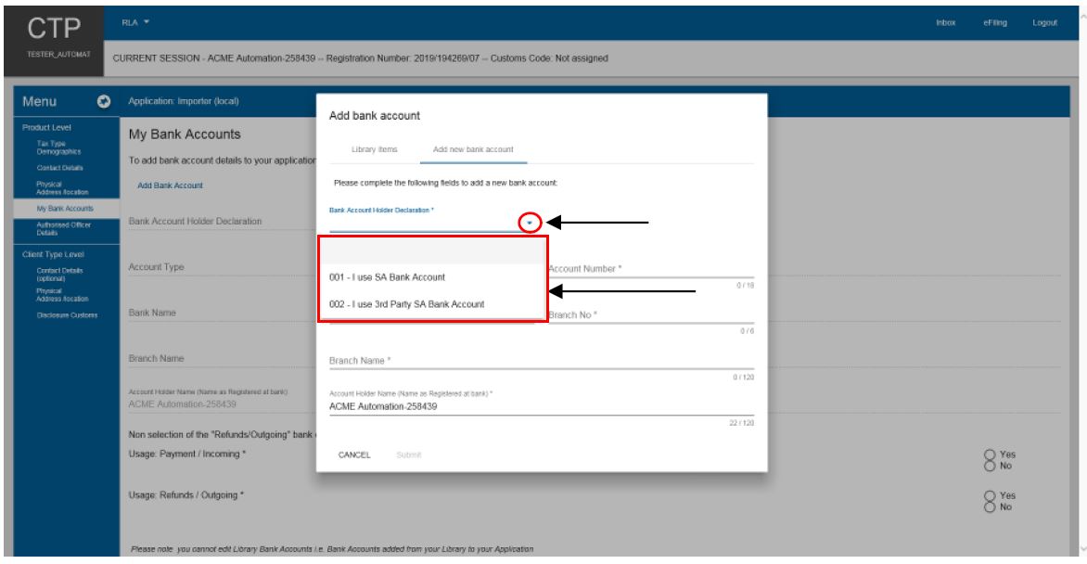Click the Branch No input field
Screen dimensions: 1087x564
pyautogui.click(x=651, y=315)
